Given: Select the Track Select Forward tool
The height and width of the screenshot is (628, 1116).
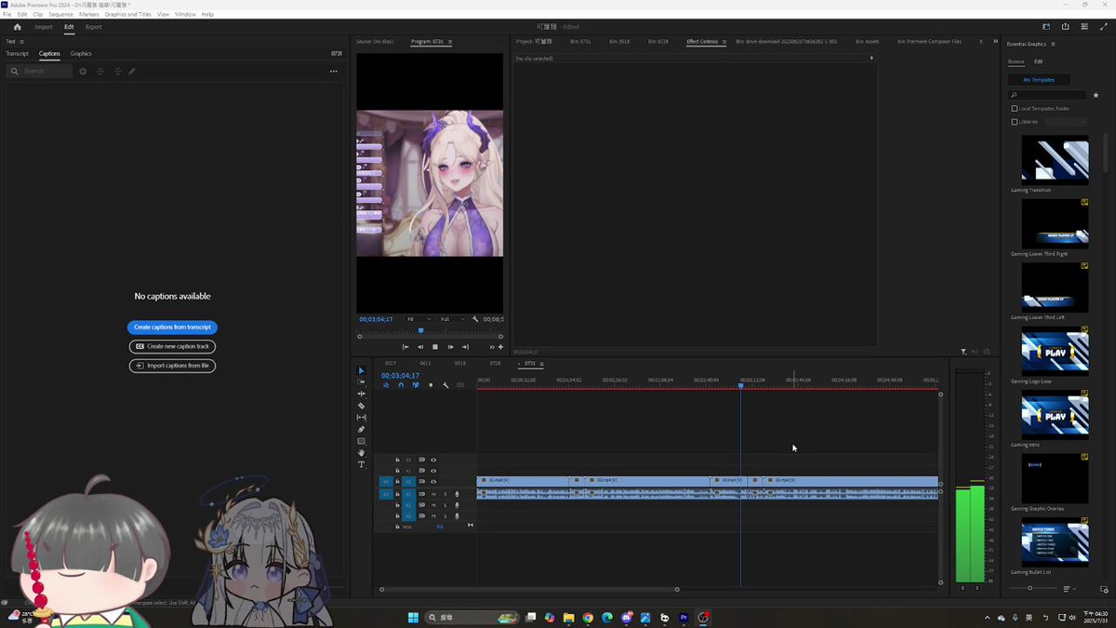Looking at the screenshot, I should click(x=362, y=382).
